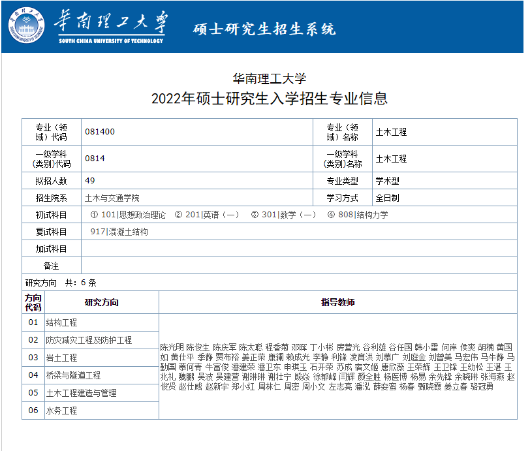Click the 专业类型 label cell
Screen dimensions: 530x451
343,181
